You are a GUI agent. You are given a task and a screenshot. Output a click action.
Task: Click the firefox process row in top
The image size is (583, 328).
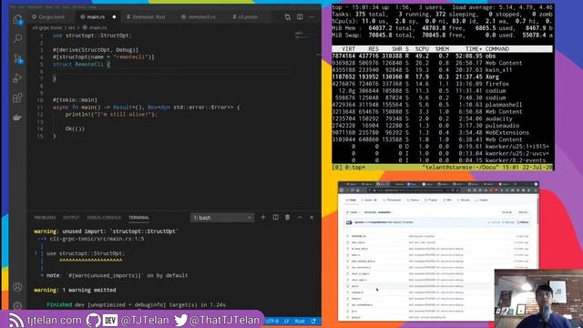coord(442,84)
